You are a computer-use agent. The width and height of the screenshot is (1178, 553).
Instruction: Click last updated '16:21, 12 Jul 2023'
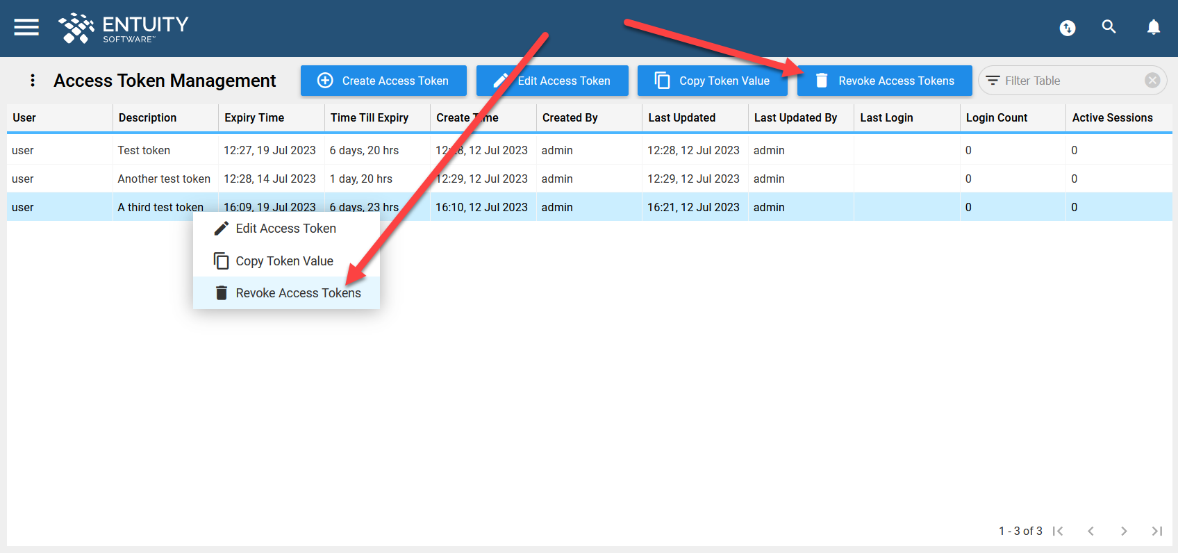[695, 207]
